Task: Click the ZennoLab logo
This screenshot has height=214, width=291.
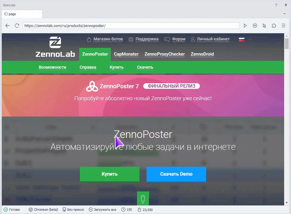Action: tap(55, 47)
